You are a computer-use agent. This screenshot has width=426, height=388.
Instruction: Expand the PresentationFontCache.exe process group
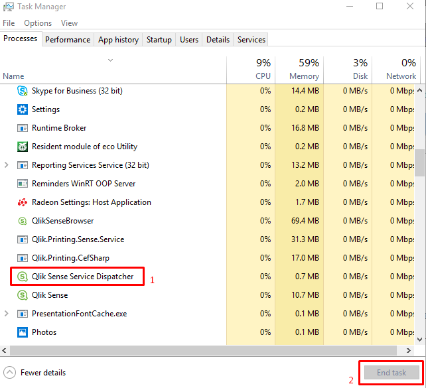coord(7,314)
